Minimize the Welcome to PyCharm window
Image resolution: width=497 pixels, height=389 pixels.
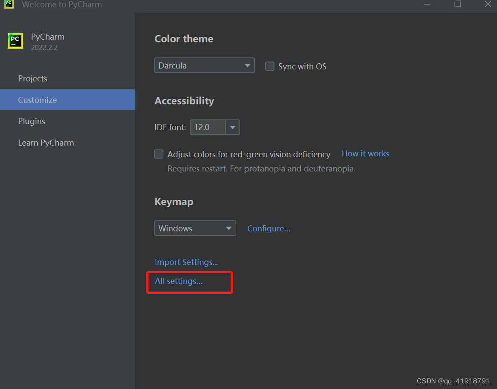[427, 4]
